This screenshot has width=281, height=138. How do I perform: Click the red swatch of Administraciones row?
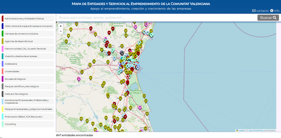[x=2, y=19]
